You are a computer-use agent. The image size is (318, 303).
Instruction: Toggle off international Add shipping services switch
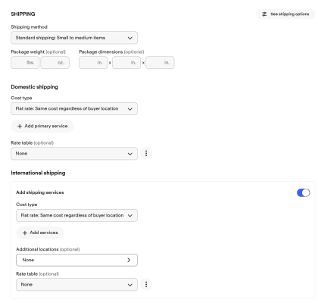303,192
